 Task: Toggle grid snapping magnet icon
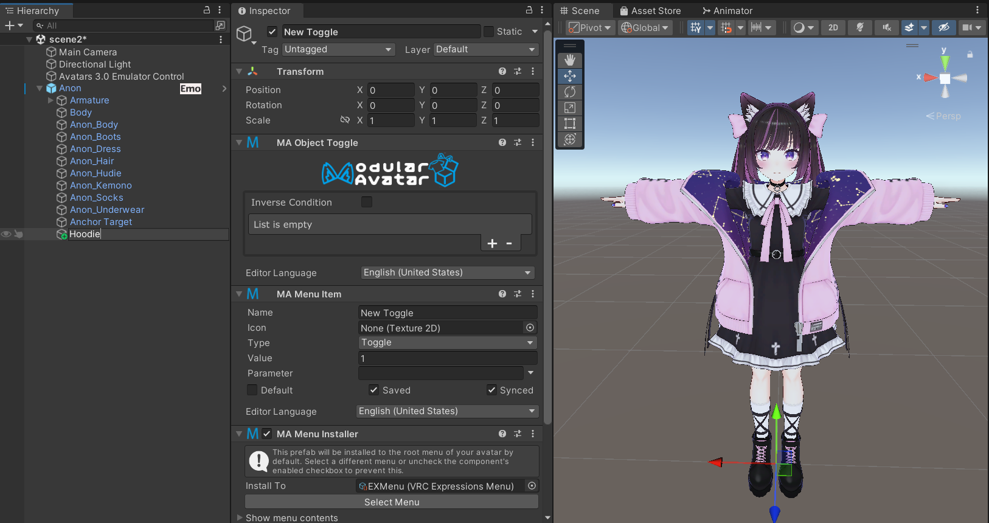[x=726, y=27]
